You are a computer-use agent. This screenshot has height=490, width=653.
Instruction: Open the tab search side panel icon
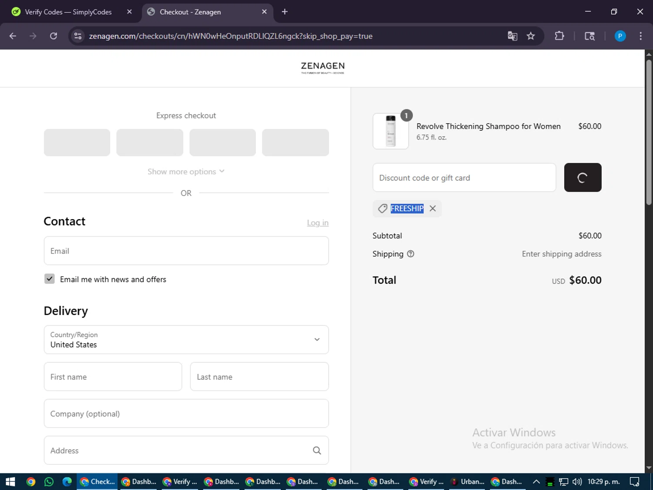[589, 36]
